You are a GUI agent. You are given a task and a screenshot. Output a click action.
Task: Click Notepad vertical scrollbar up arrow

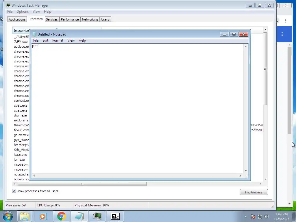tap(246, 46)
